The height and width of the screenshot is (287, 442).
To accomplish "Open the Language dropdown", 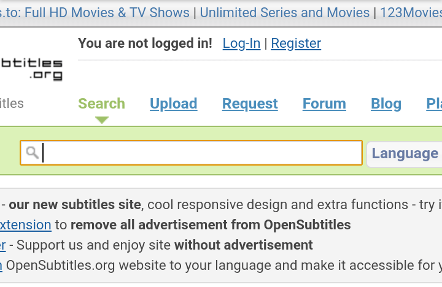I will point(404,153).
